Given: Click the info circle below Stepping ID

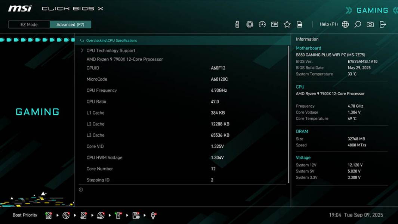Looking at the screenshot, I should click(x=80, y=189).
